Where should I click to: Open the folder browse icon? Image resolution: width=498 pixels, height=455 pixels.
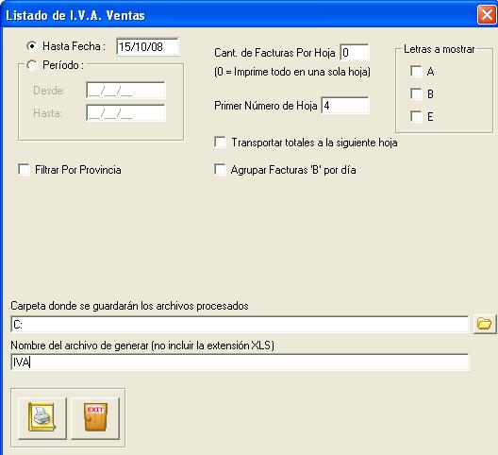click(x=485, y=324)
